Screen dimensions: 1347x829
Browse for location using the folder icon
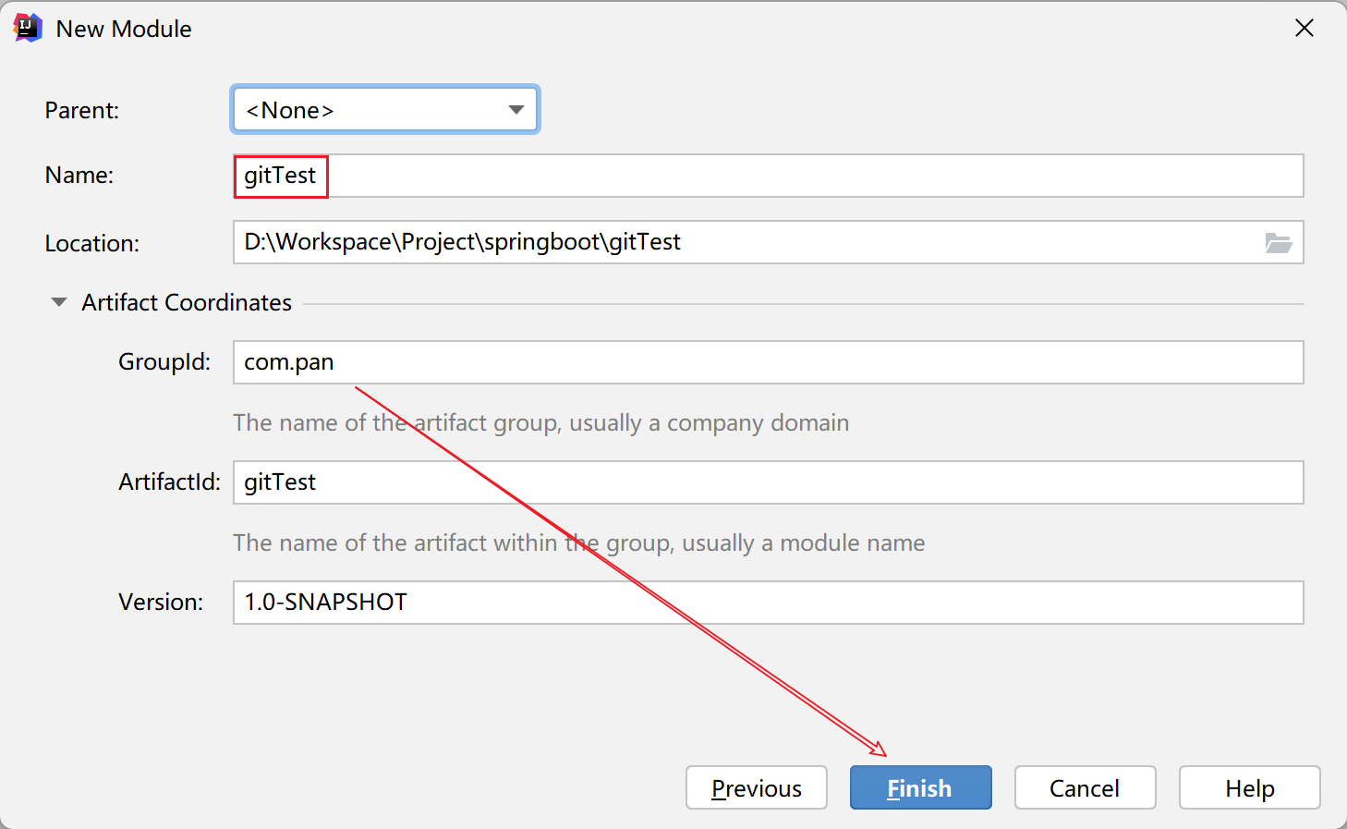(1278, 243)
